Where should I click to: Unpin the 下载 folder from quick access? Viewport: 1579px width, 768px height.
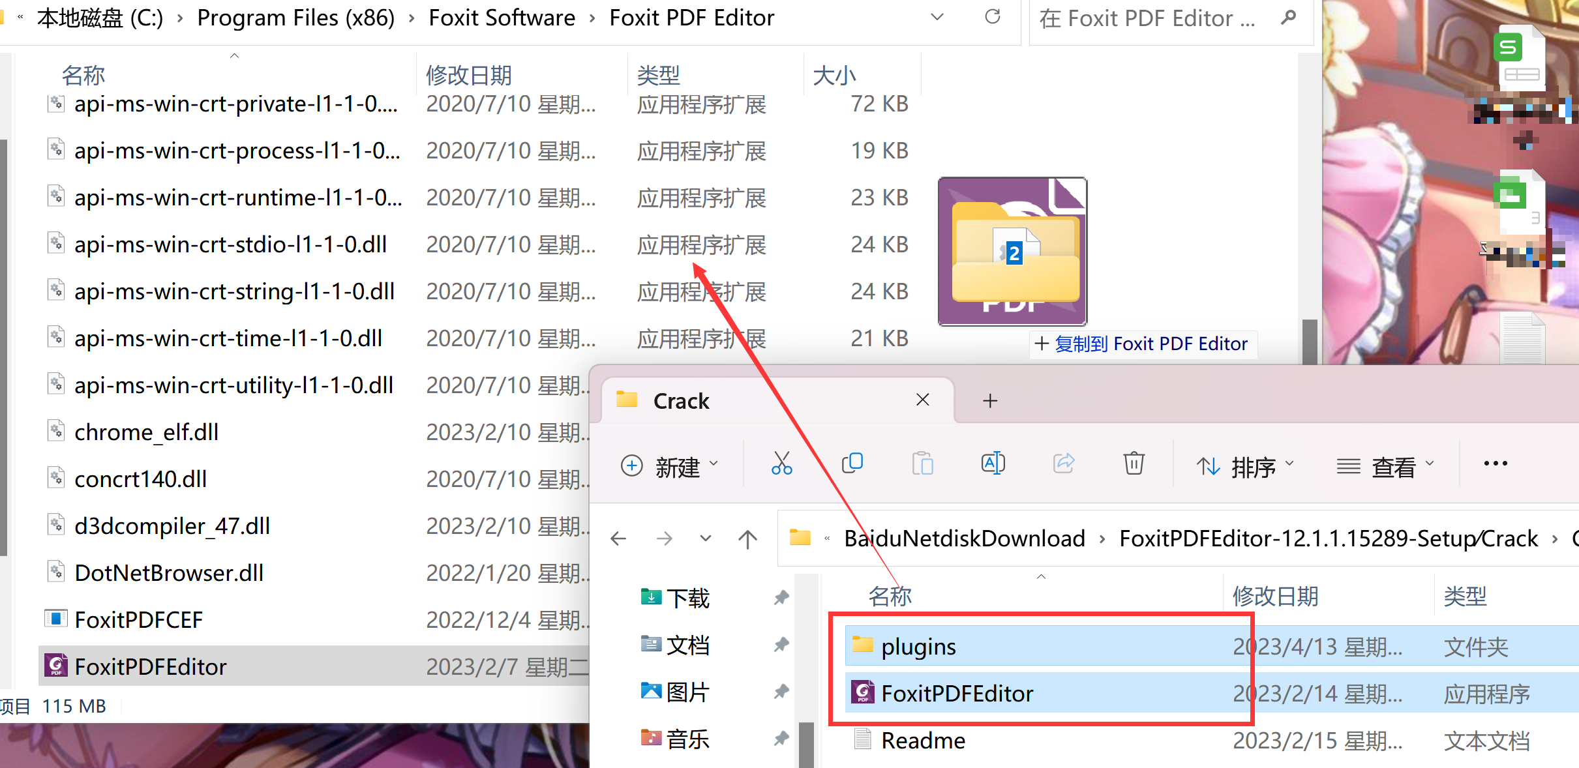pyautogui.click(x=781, y=597)
